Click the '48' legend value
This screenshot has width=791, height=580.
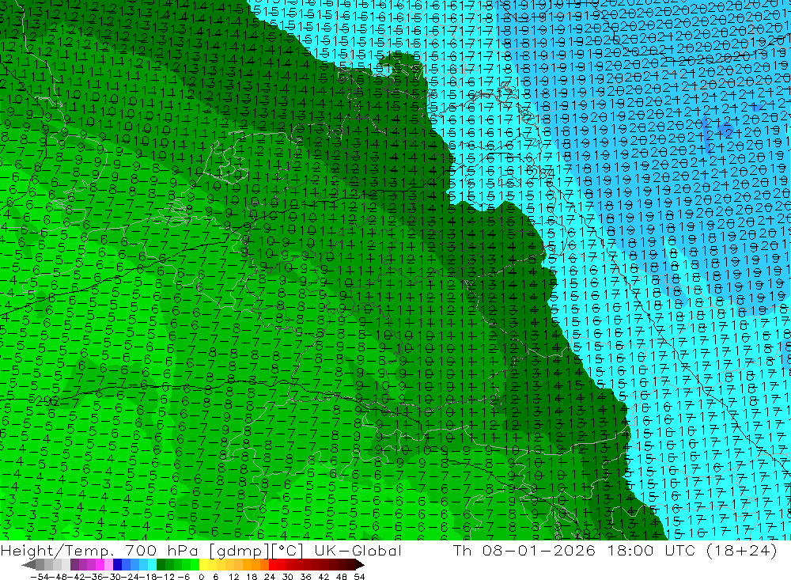pyautogui.click(x=342, y=577)
